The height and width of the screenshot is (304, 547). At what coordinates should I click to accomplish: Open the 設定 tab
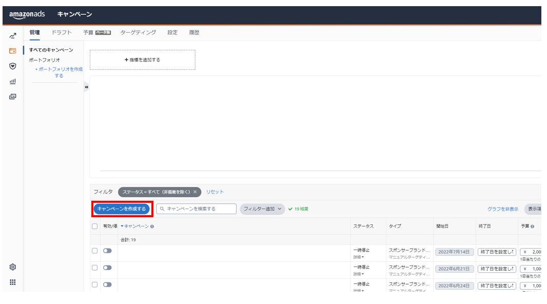[172, 32]
